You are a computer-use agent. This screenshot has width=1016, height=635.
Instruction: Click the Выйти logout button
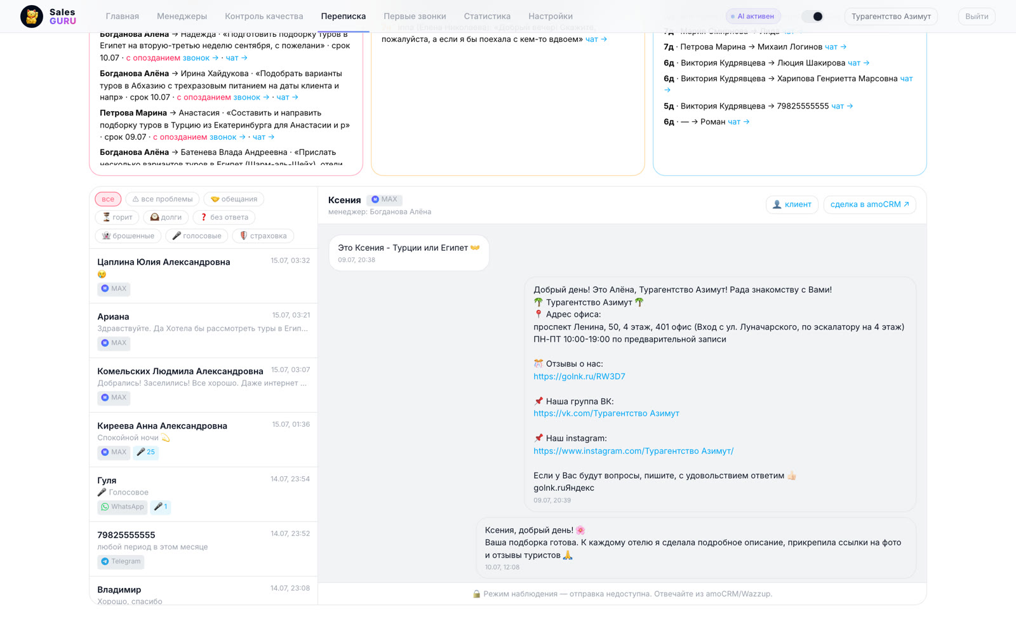coord(977,17)
